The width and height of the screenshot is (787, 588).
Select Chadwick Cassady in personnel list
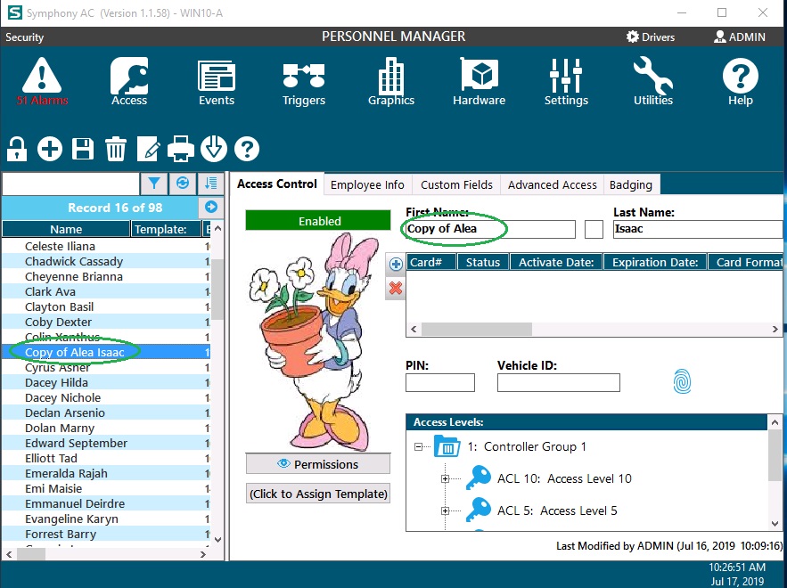(106, 261)
